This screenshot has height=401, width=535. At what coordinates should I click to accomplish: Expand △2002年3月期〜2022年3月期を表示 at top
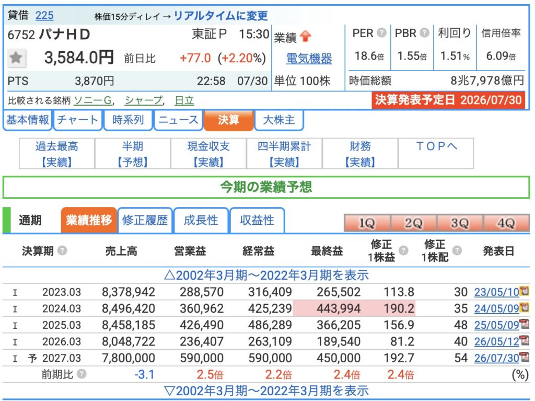point(266,275)
